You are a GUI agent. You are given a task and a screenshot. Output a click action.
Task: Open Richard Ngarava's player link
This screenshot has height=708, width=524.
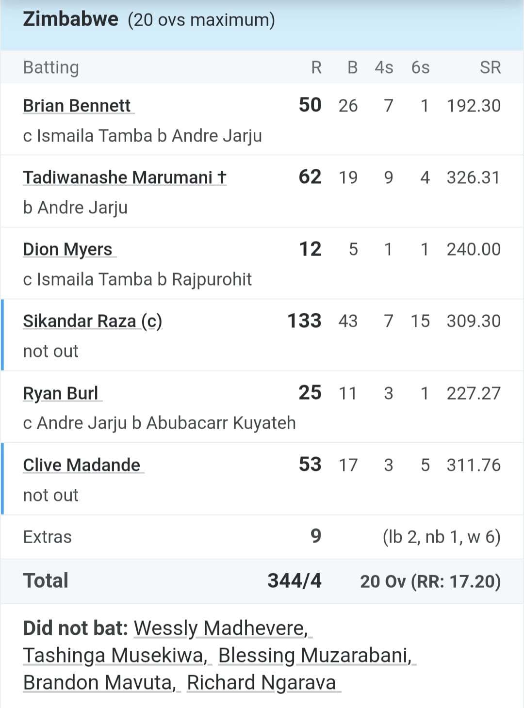point(262,682)
